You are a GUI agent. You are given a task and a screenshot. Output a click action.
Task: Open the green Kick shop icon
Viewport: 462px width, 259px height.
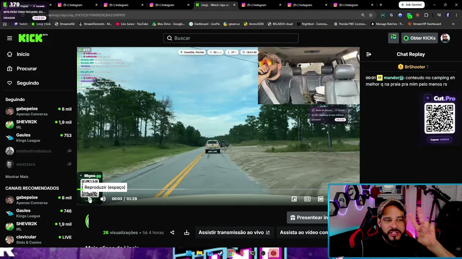pyautogui.click(x=393, y=38)
